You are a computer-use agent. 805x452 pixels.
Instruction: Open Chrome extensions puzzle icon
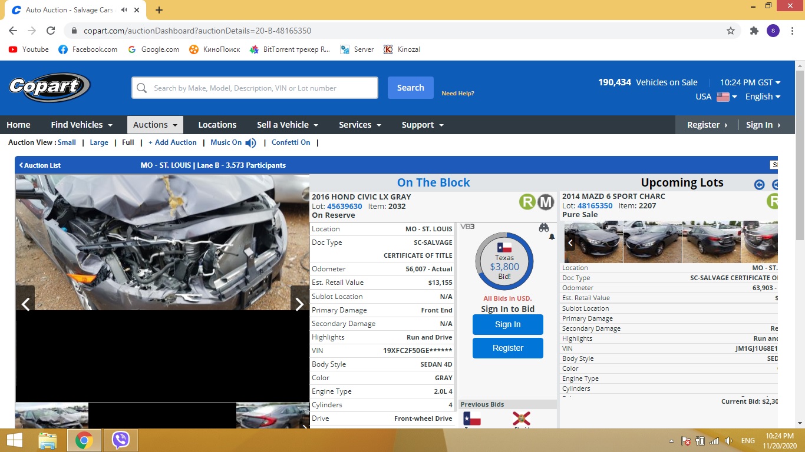[x=754, y=31]
